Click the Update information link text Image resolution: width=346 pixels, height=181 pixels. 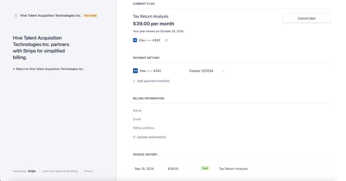pos(151,137)
